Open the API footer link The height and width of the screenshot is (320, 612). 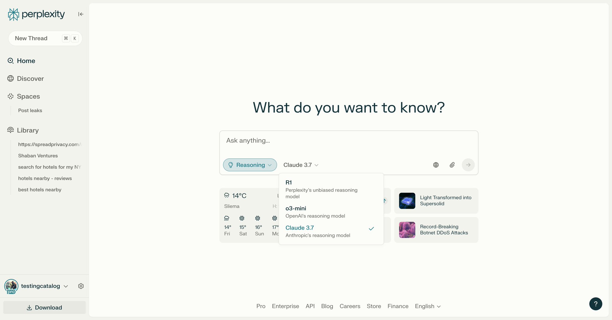click(310, 306)
